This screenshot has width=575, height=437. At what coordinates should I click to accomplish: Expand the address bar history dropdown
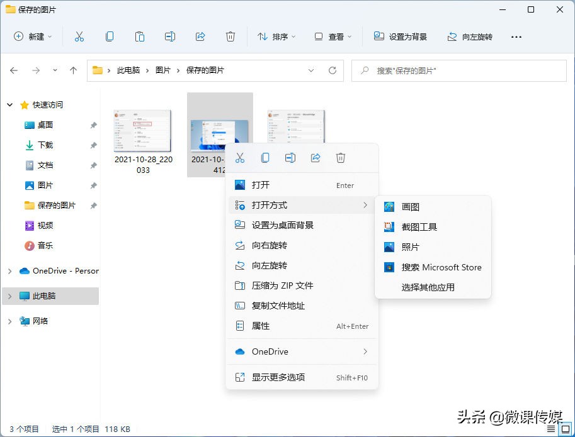click(x=311, y=70)
